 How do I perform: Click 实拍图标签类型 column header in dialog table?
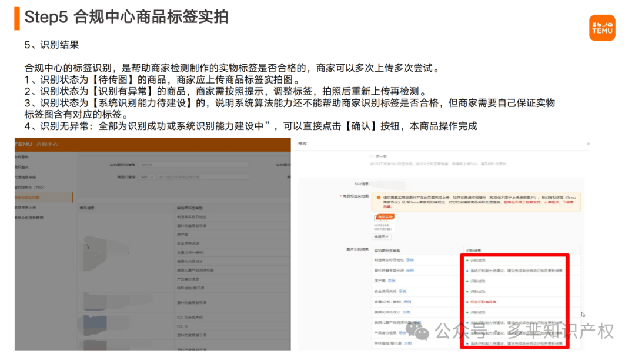coord(387,251)
